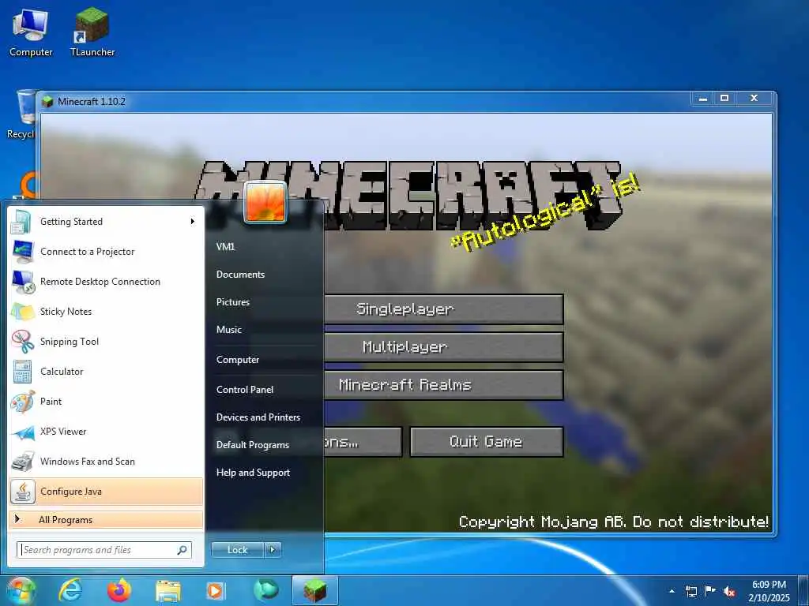Image resolution: width=809 pixels, height=606 pixels.
Task: Open Computer from the Start menu right pane
Action: point(238,360)
